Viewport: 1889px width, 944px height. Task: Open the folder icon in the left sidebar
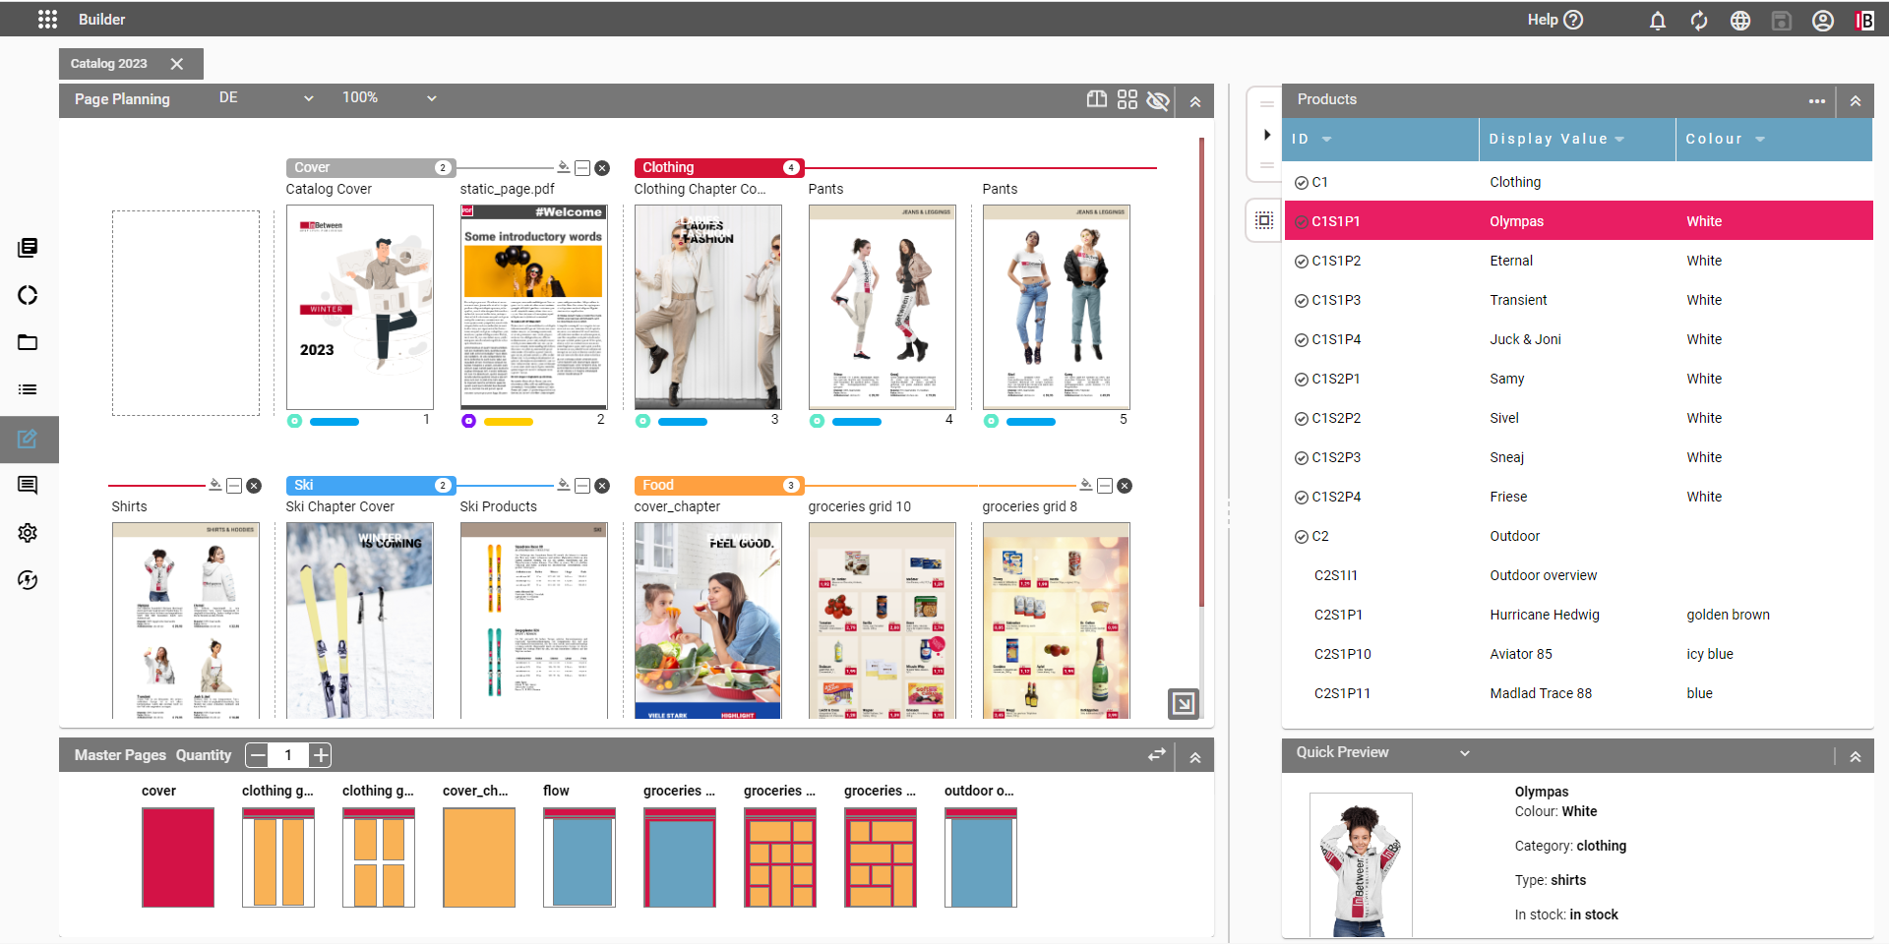click(28, 342)
